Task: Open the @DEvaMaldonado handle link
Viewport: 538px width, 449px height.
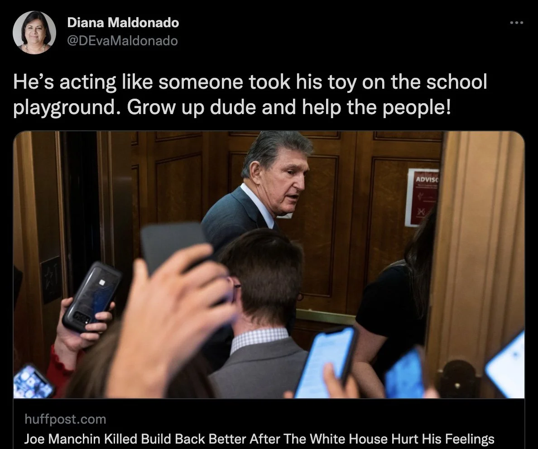Action: click(x=122, y=41)
